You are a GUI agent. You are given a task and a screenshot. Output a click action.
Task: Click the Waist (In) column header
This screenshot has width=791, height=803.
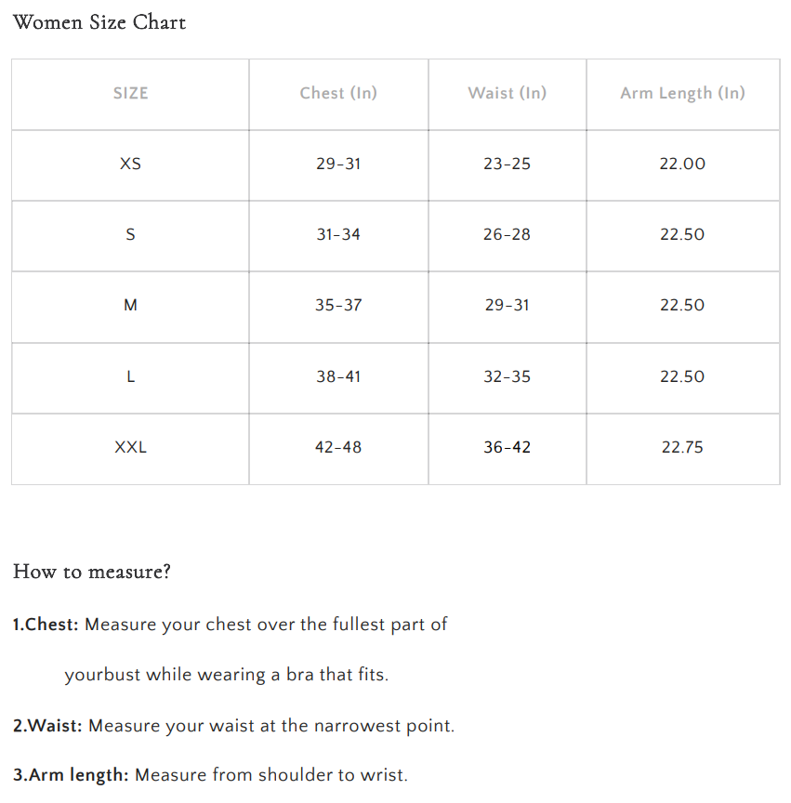507,93
